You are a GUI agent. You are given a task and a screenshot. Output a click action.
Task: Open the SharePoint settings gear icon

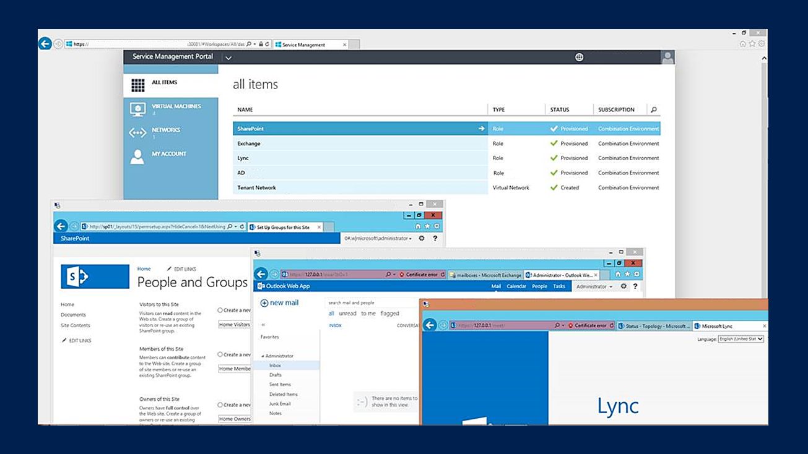click(422, 238)
